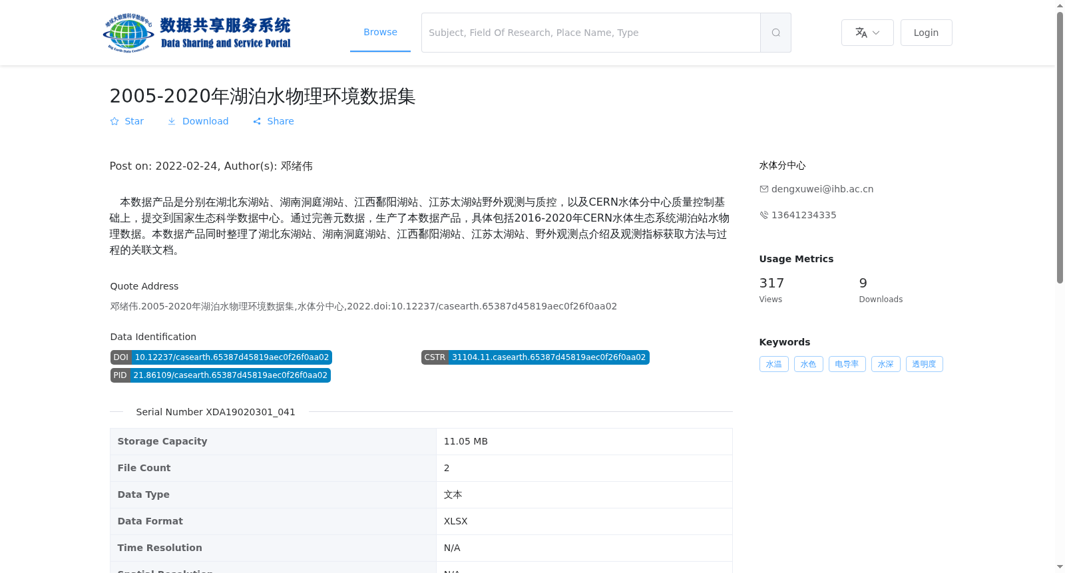Click the Data Type 文本 cell

pos(584,494)
